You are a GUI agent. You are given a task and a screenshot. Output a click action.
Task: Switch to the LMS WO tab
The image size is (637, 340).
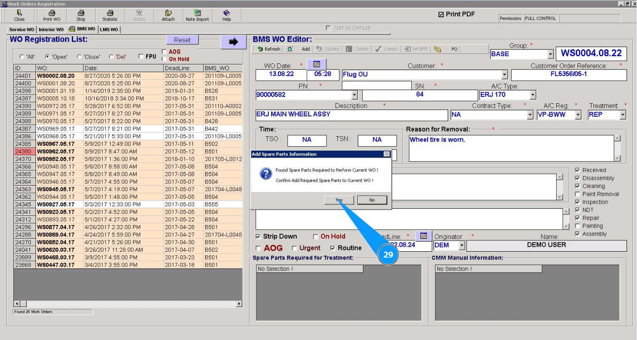tap(109, 29)
